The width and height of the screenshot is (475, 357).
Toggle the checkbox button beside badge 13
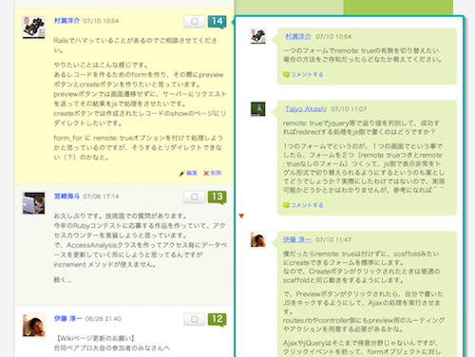tap(195, 197)
